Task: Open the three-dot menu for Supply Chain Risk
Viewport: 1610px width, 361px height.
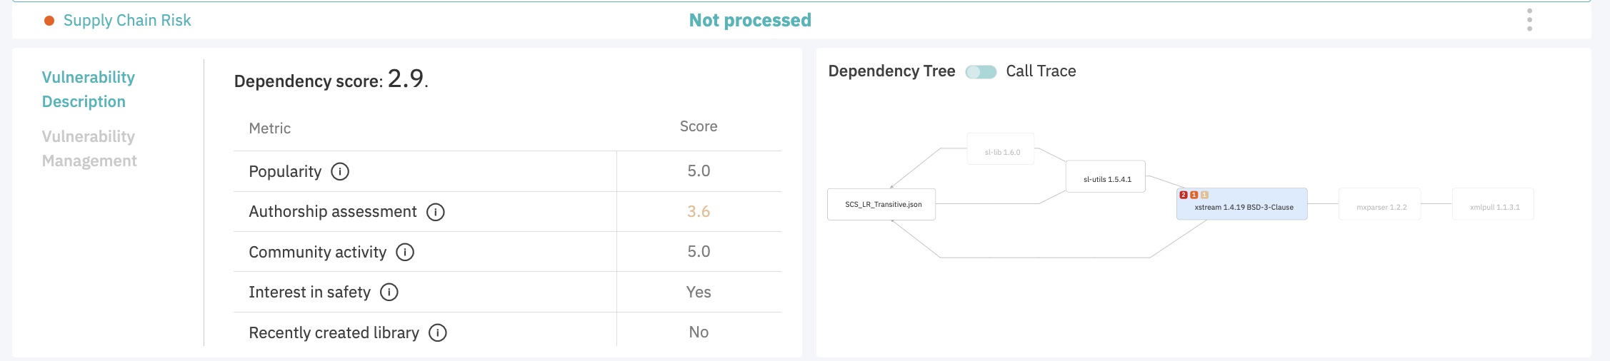Action: pos(1529,20)
